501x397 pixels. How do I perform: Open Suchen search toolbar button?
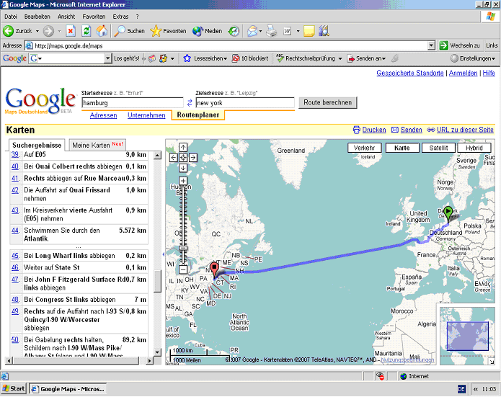point(130,31)
